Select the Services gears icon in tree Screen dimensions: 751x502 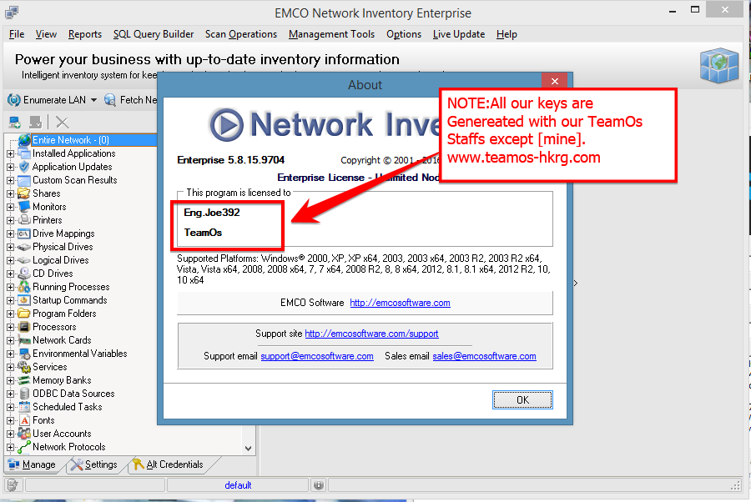pos(24,367)
